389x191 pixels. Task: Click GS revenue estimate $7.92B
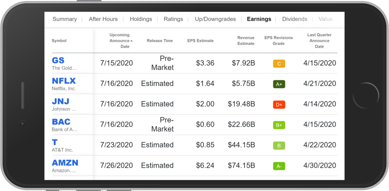pos(244,63)
